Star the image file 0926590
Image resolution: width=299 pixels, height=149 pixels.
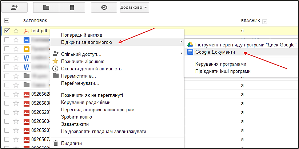click(x=16, y=131)
